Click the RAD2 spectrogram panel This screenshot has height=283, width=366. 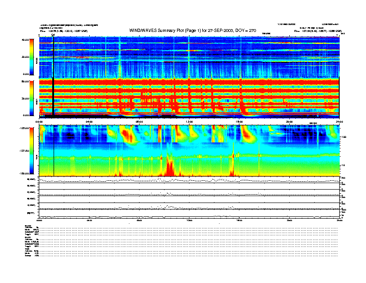tap(189, 57)
